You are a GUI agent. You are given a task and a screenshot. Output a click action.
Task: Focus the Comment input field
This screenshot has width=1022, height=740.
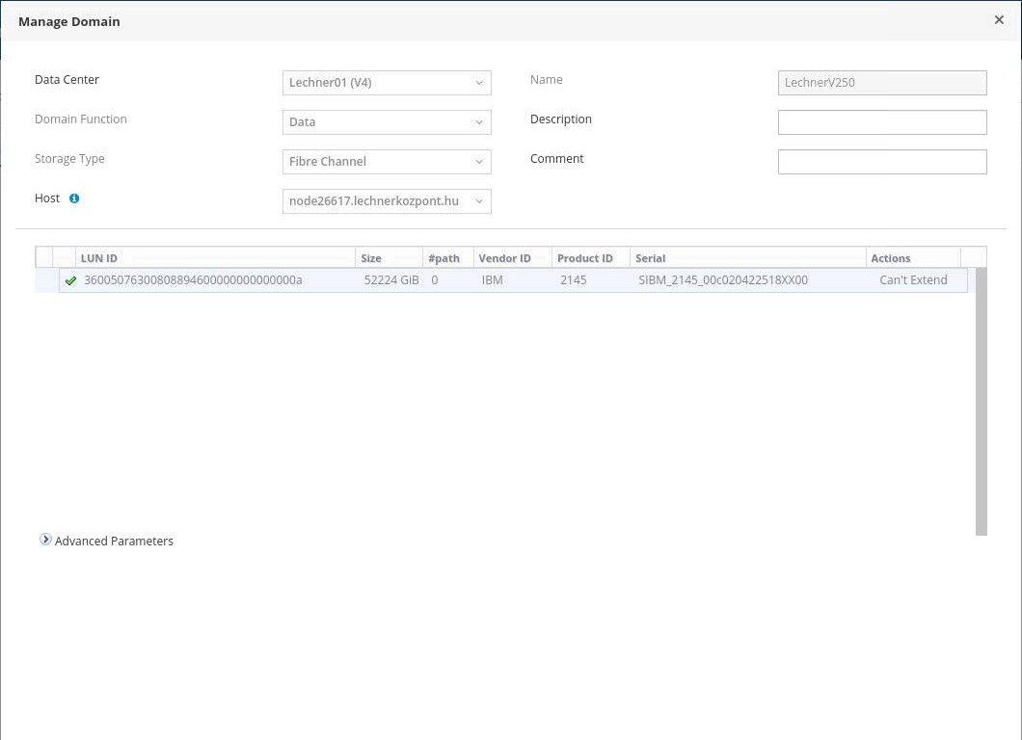pos(882,162)
